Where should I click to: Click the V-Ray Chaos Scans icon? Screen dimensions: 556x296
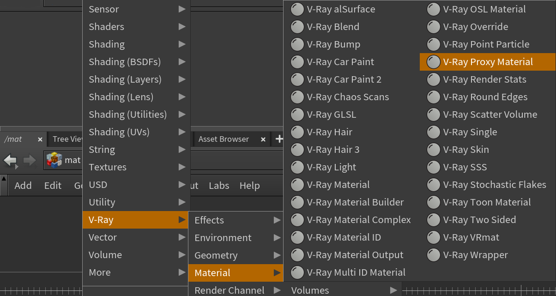297,97
